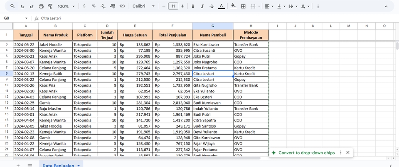Image resolution: width=399 pixels, height=167 pixels.
Task: Open Data Penjualan tab dropdown arrow
Action: [79, 166]
